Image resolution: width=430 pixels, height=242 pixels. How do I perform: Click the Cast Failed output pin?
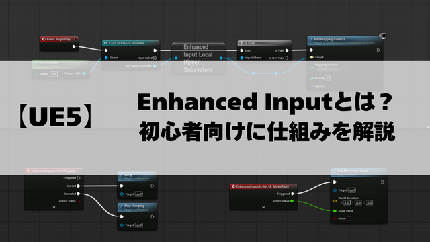pos(155,58)
